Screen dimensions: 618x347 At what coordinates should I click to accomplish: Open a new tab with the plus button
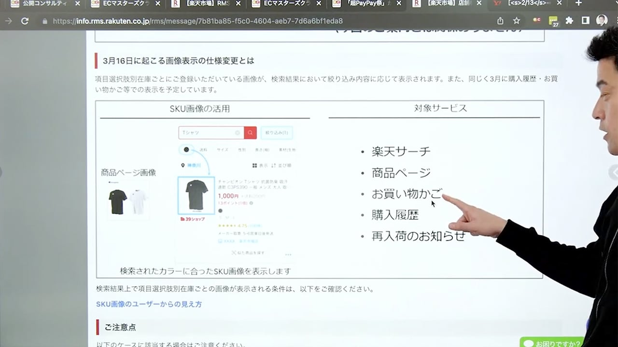[x=578, y=3]
